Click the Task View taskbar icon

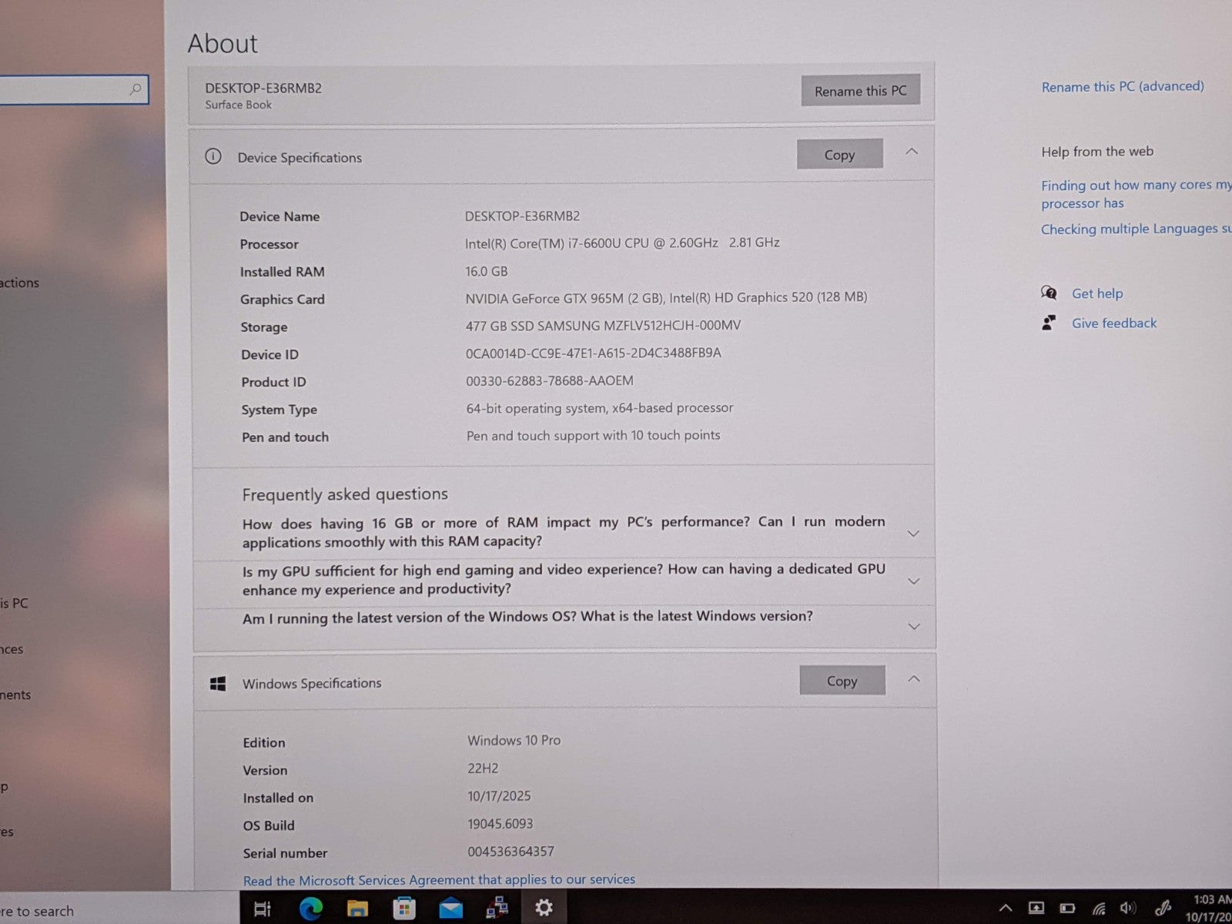point(263,909)
